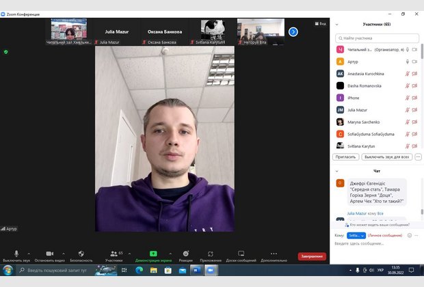Open File Explorer from the taskbar

(154, 270)
